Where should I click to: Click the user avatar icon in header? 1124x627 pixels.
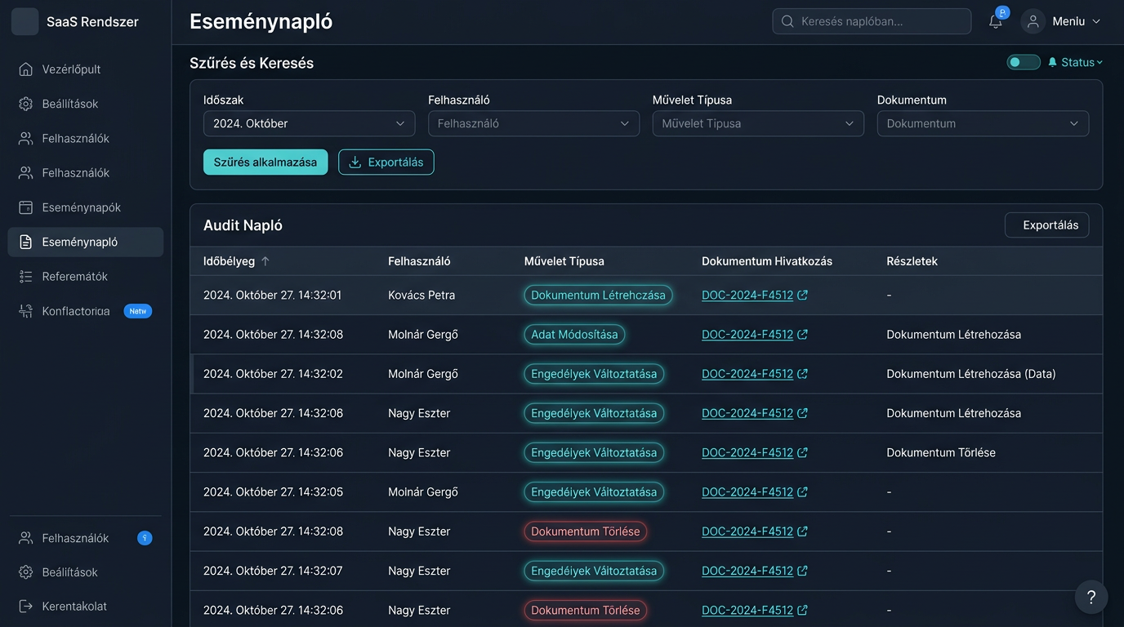[x=1033, y=21]
